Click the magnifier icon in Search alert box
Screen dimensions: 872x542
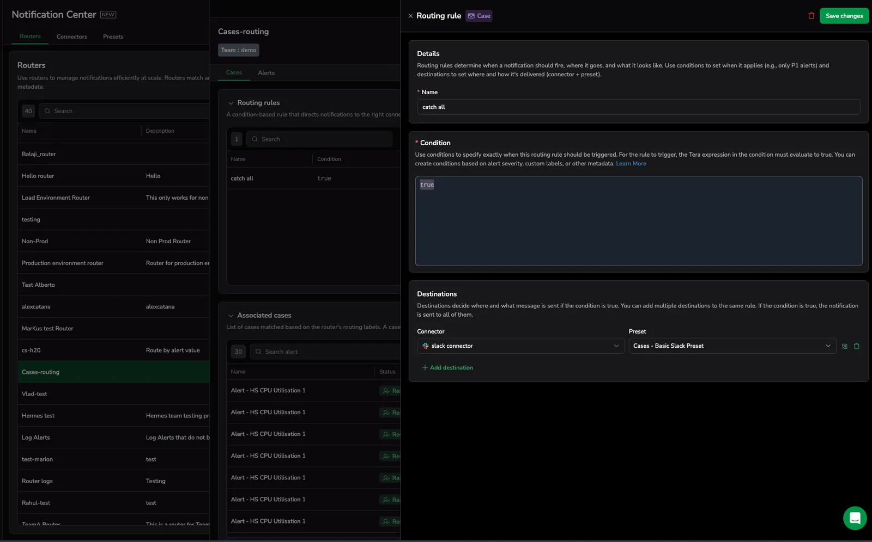258,352
